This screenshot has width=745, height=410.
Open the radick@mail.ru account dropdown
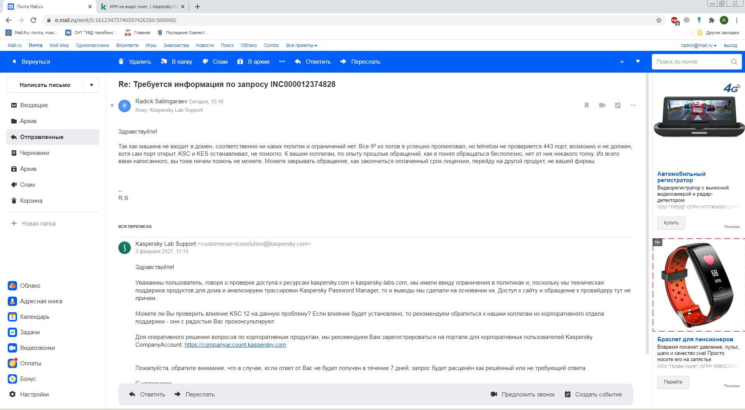699,45
